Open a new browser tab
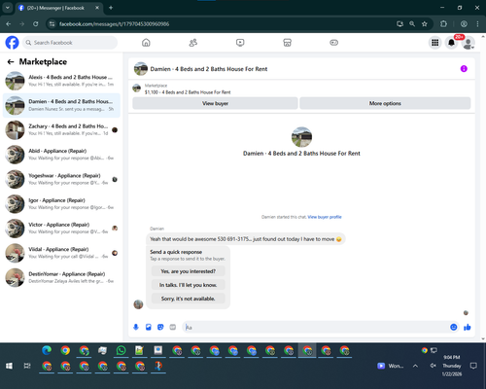 tap(111, 8)
